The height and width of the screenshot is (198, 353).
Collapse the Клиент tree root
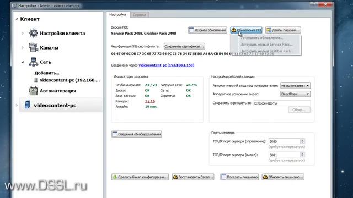(17, 19)
